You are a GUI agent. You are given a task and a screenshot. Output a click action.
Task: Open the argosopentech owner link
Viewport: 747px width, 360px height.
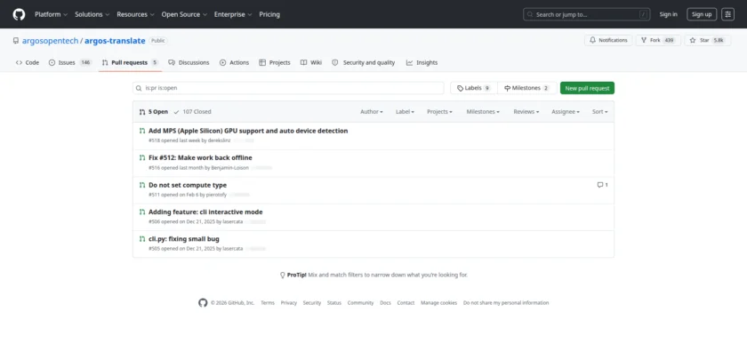pos(50,41)
